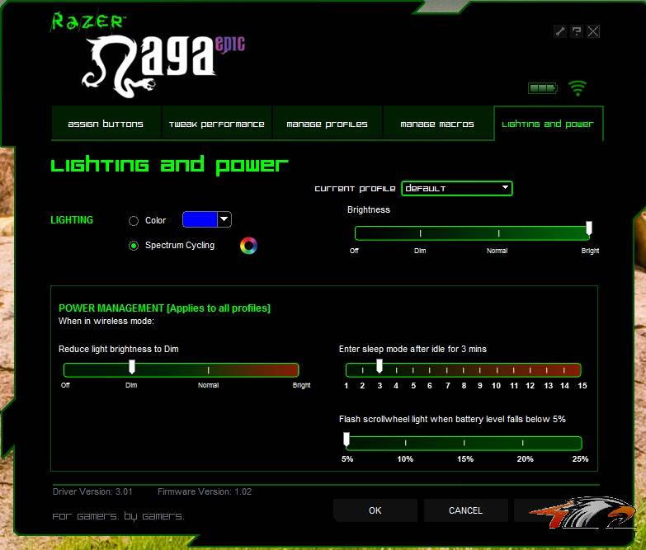This screenshot has height=550, width=646.
Task: Click battery level flash slider handle
Action: click(347, 440)
